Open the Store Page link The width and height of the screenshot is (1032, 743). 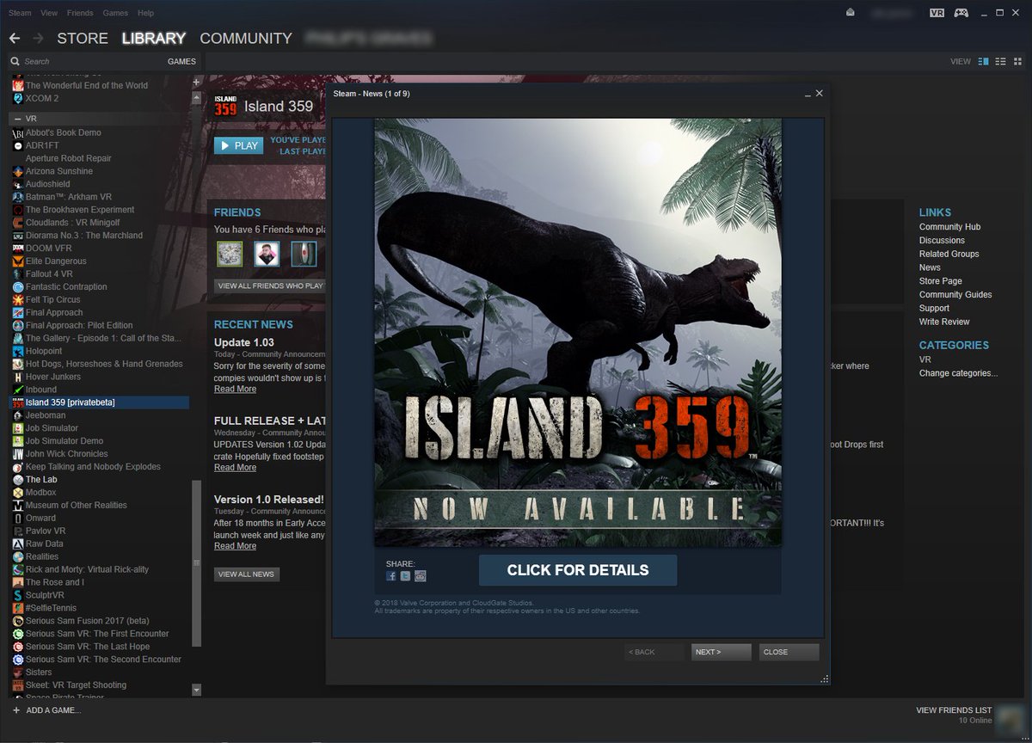[x=941, y=281]
